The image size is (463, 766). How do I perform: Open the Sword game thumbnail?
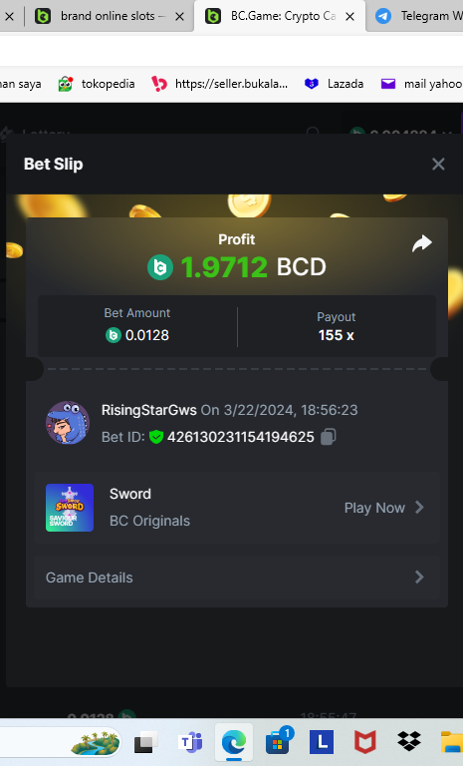click(x=70, y=508)
